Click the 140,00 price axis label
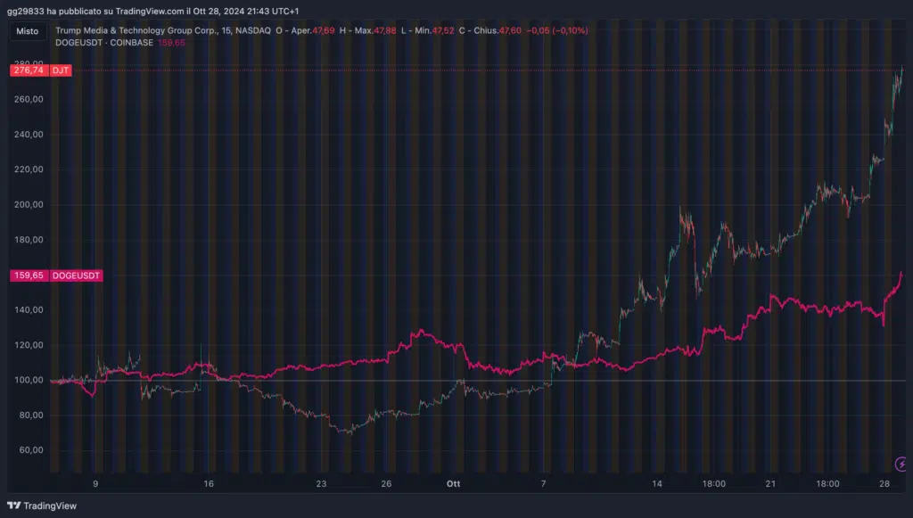Screen dimensions: 913x518 point(29,310)
